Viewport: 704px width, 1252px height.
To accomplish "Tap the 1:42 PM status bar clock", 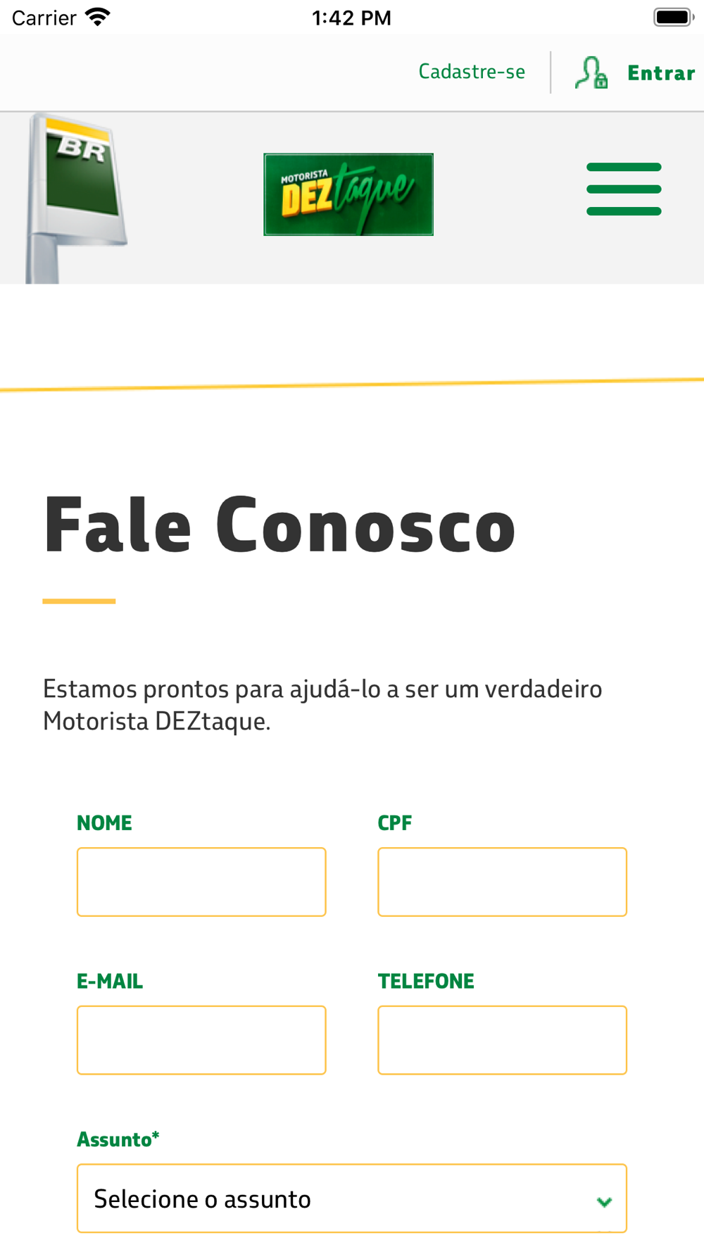I will point(351,18).
